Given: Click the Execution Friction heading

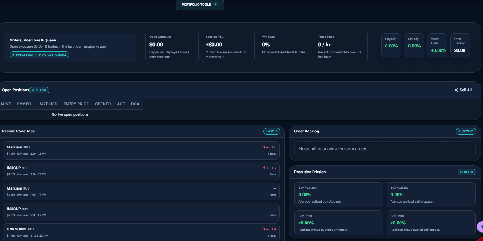Looking at the screenshot, I should click(310, 172).
